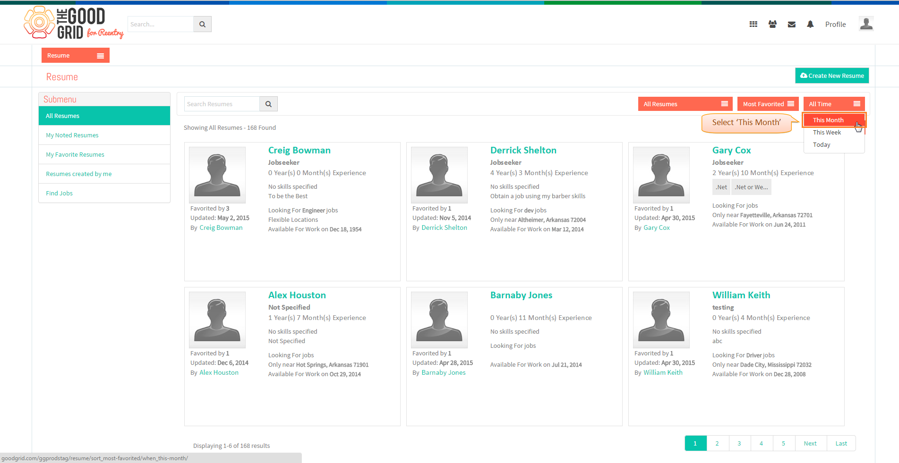Open Barnaby Jones resume title
The height and width of the screenshot is (463, 899).
[x=521, y=295]
